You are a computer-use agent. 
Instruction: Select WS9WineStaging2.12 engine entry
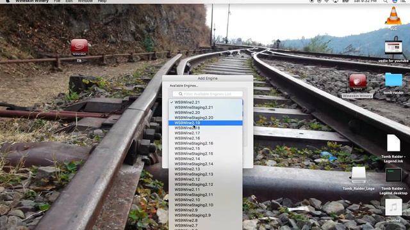pyautogui.click(x=206, y=185)
